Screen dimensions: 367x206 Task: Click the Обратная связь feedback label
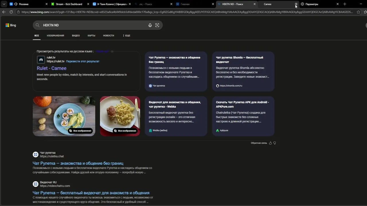259,143
